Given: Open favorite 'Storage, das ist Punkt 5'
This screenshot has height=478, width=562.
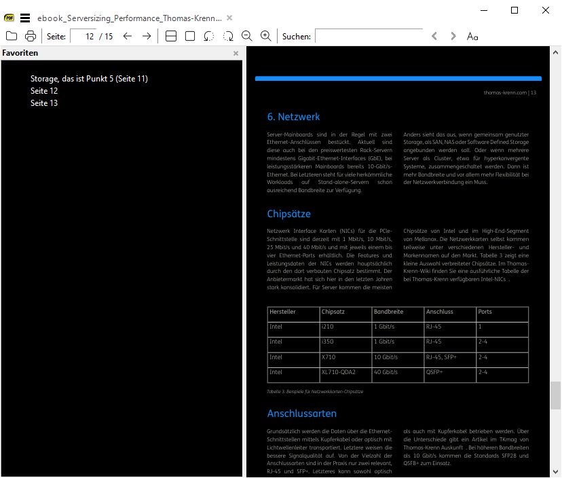Looking at the screenshot, I should tap(89, 79).
